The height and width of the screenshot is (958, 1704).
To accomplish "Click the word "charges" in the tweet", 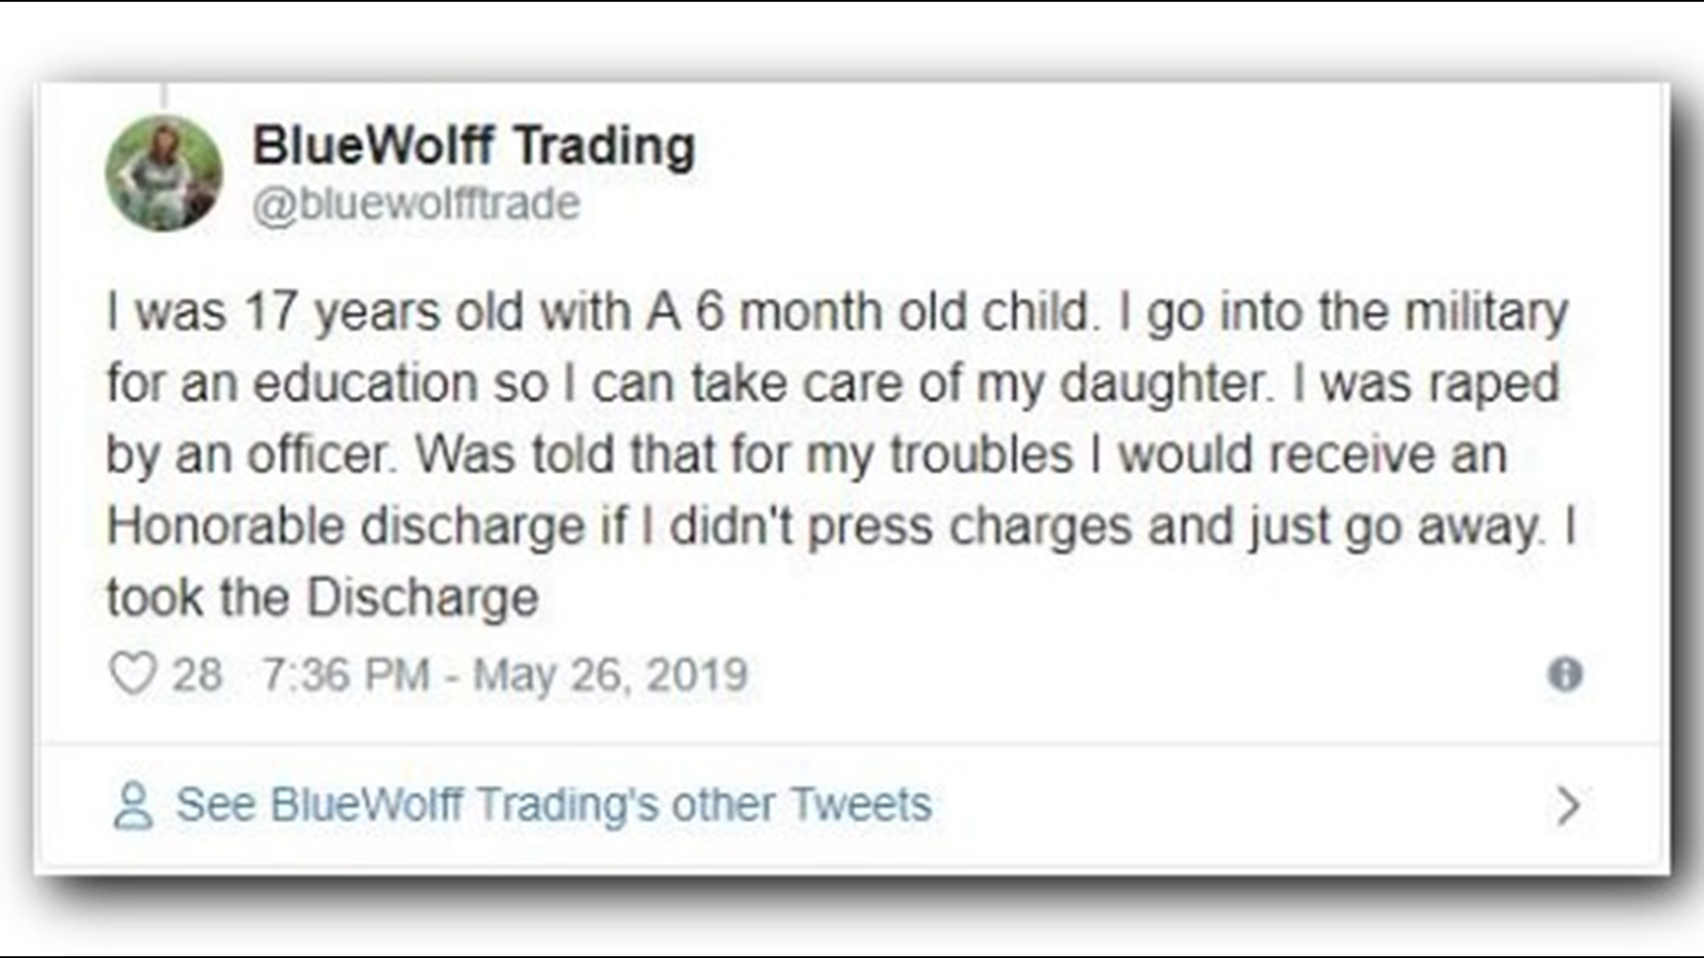I will pyautogui.click(x=1040, y=526).
